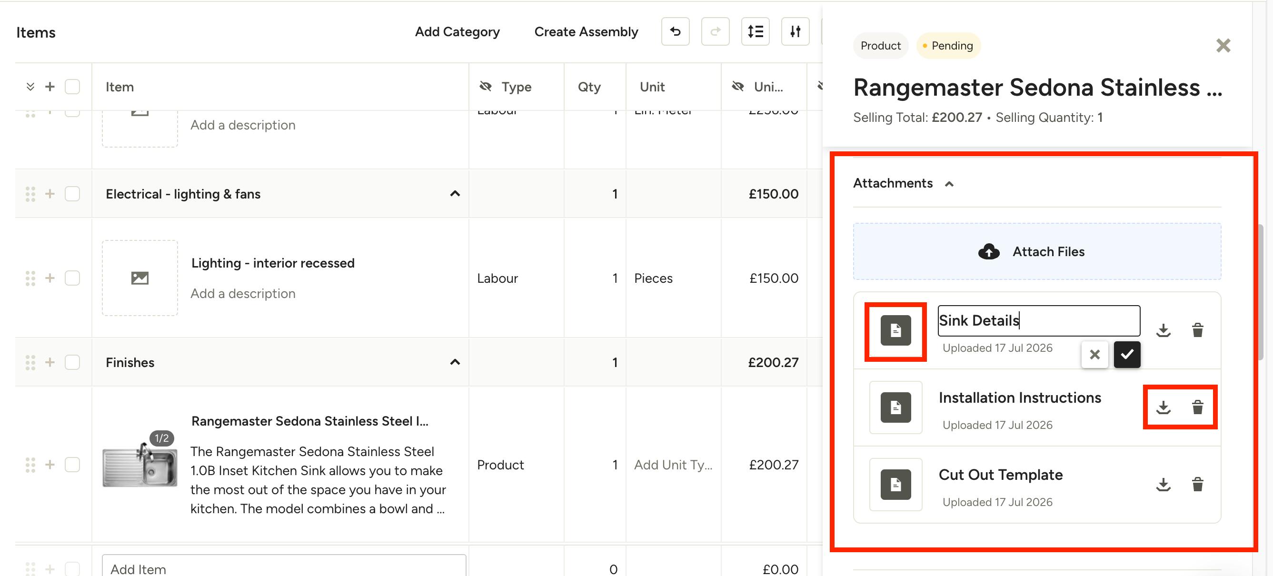Click the Unit column header
This screenshot has height=576, width=1273.
[652, 87]
